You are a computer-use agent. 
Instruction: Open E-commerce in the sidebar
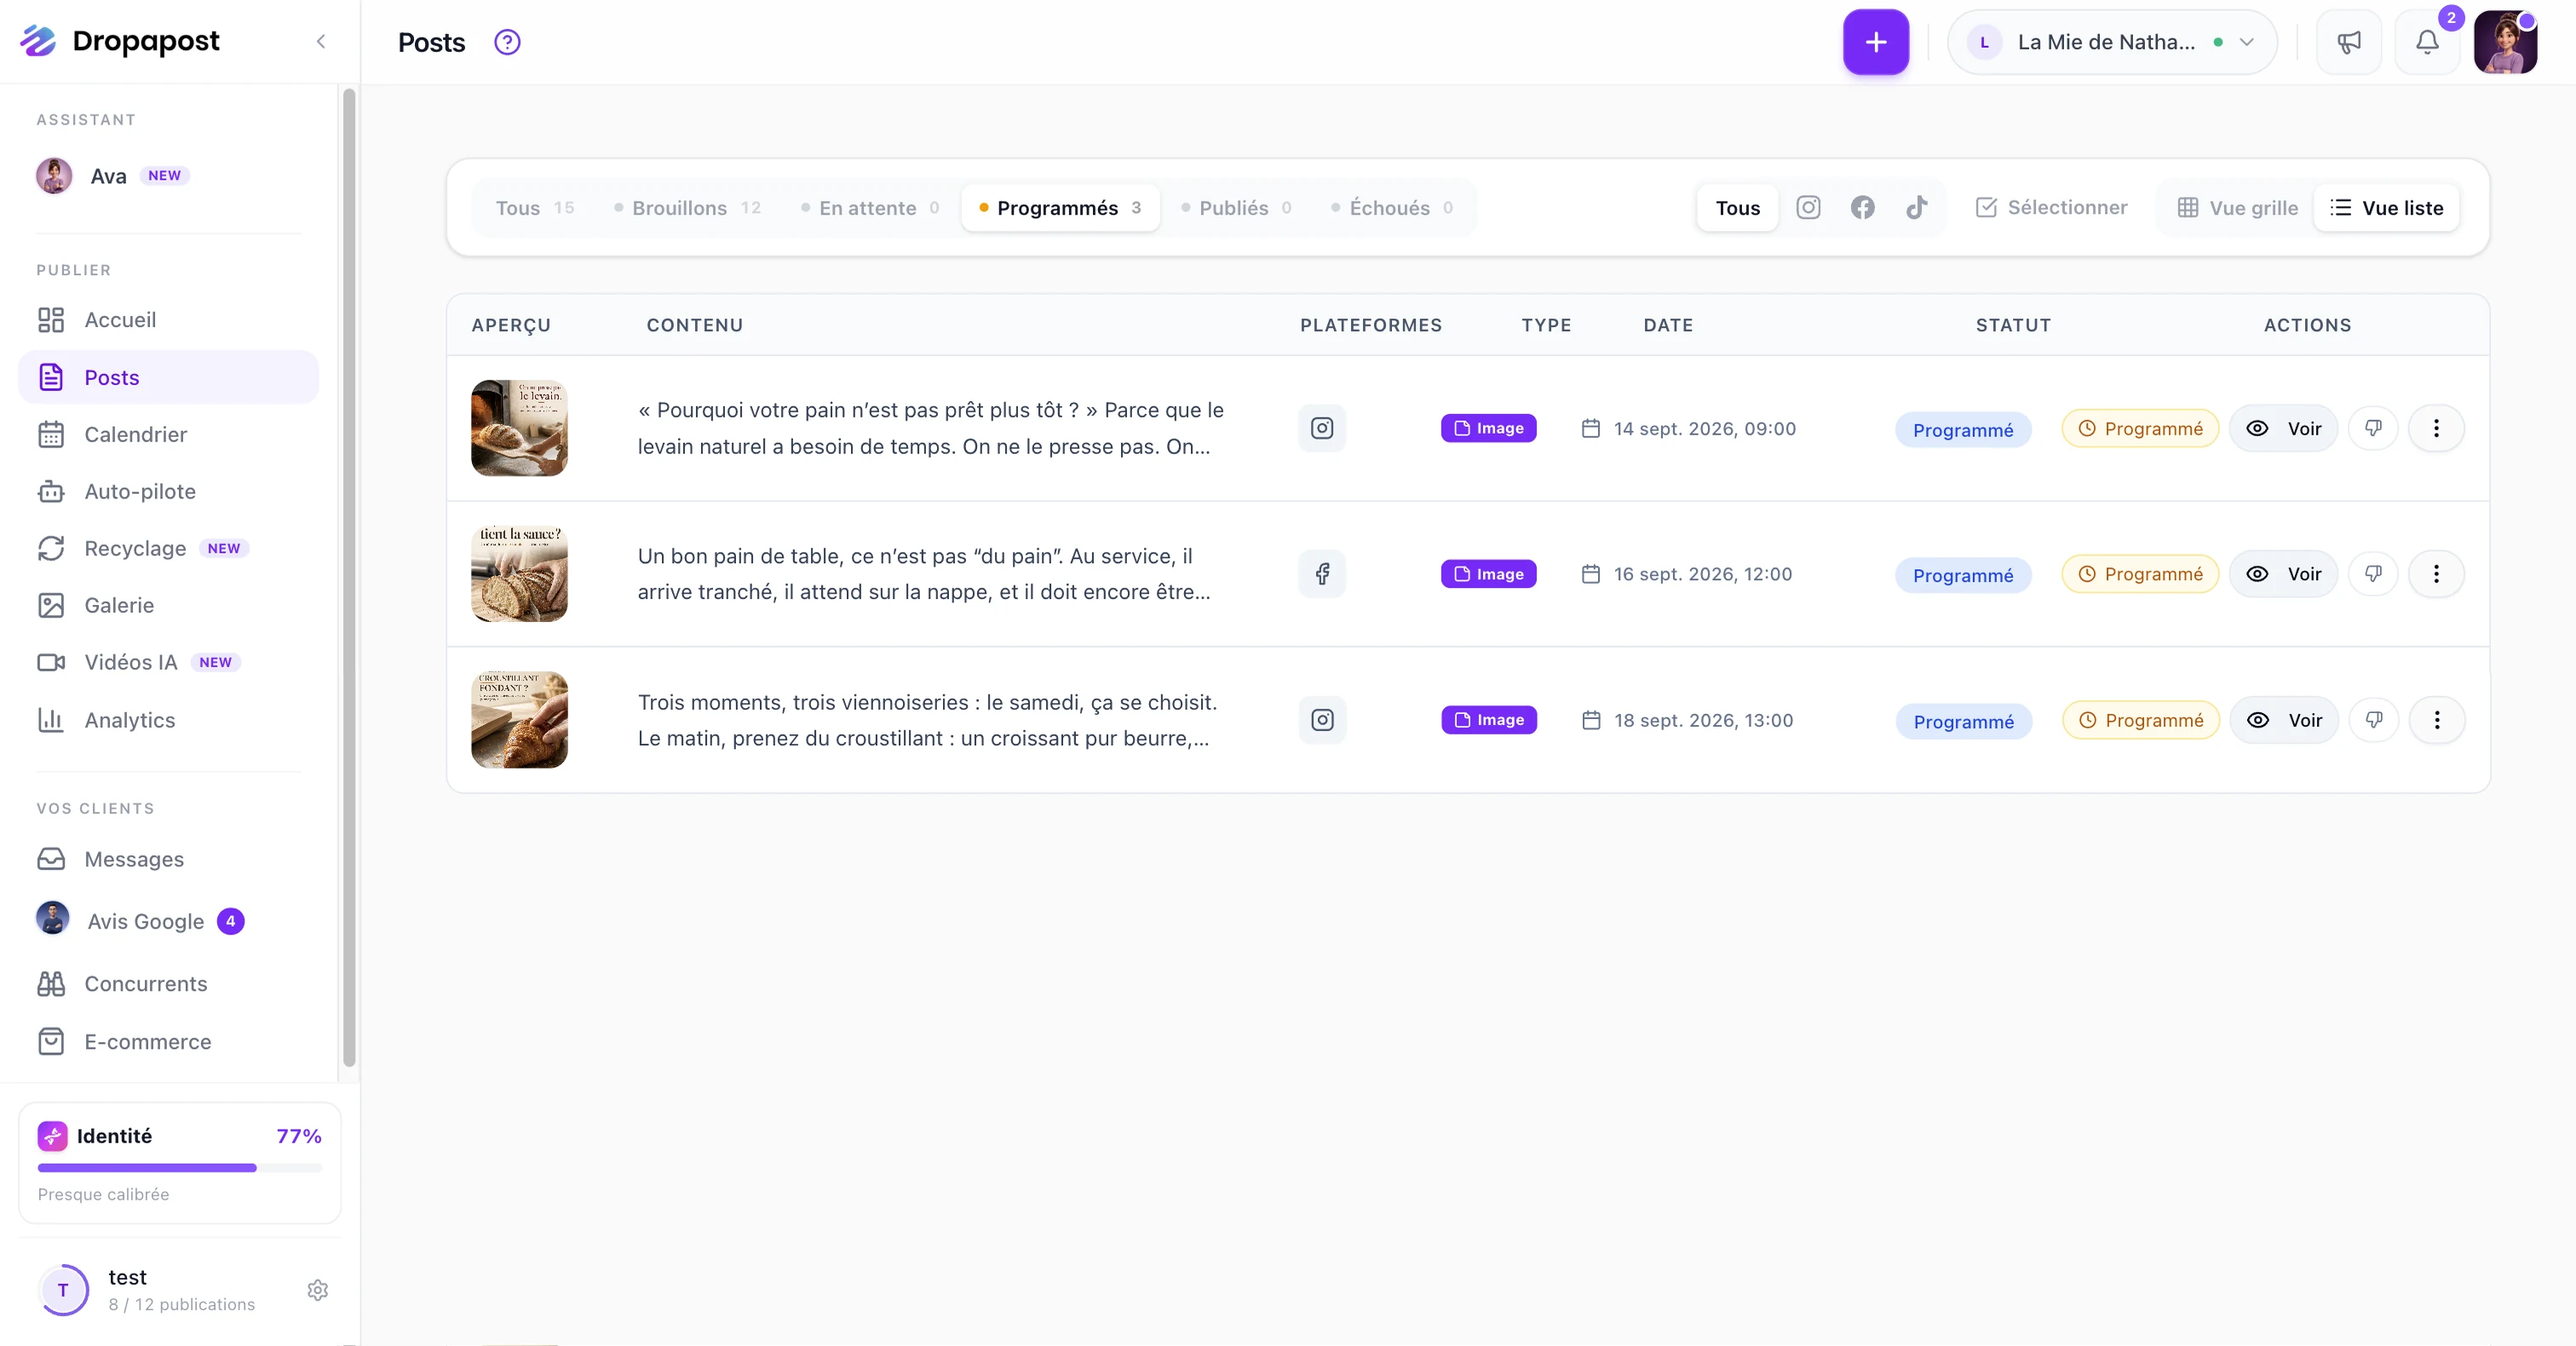168,1042
